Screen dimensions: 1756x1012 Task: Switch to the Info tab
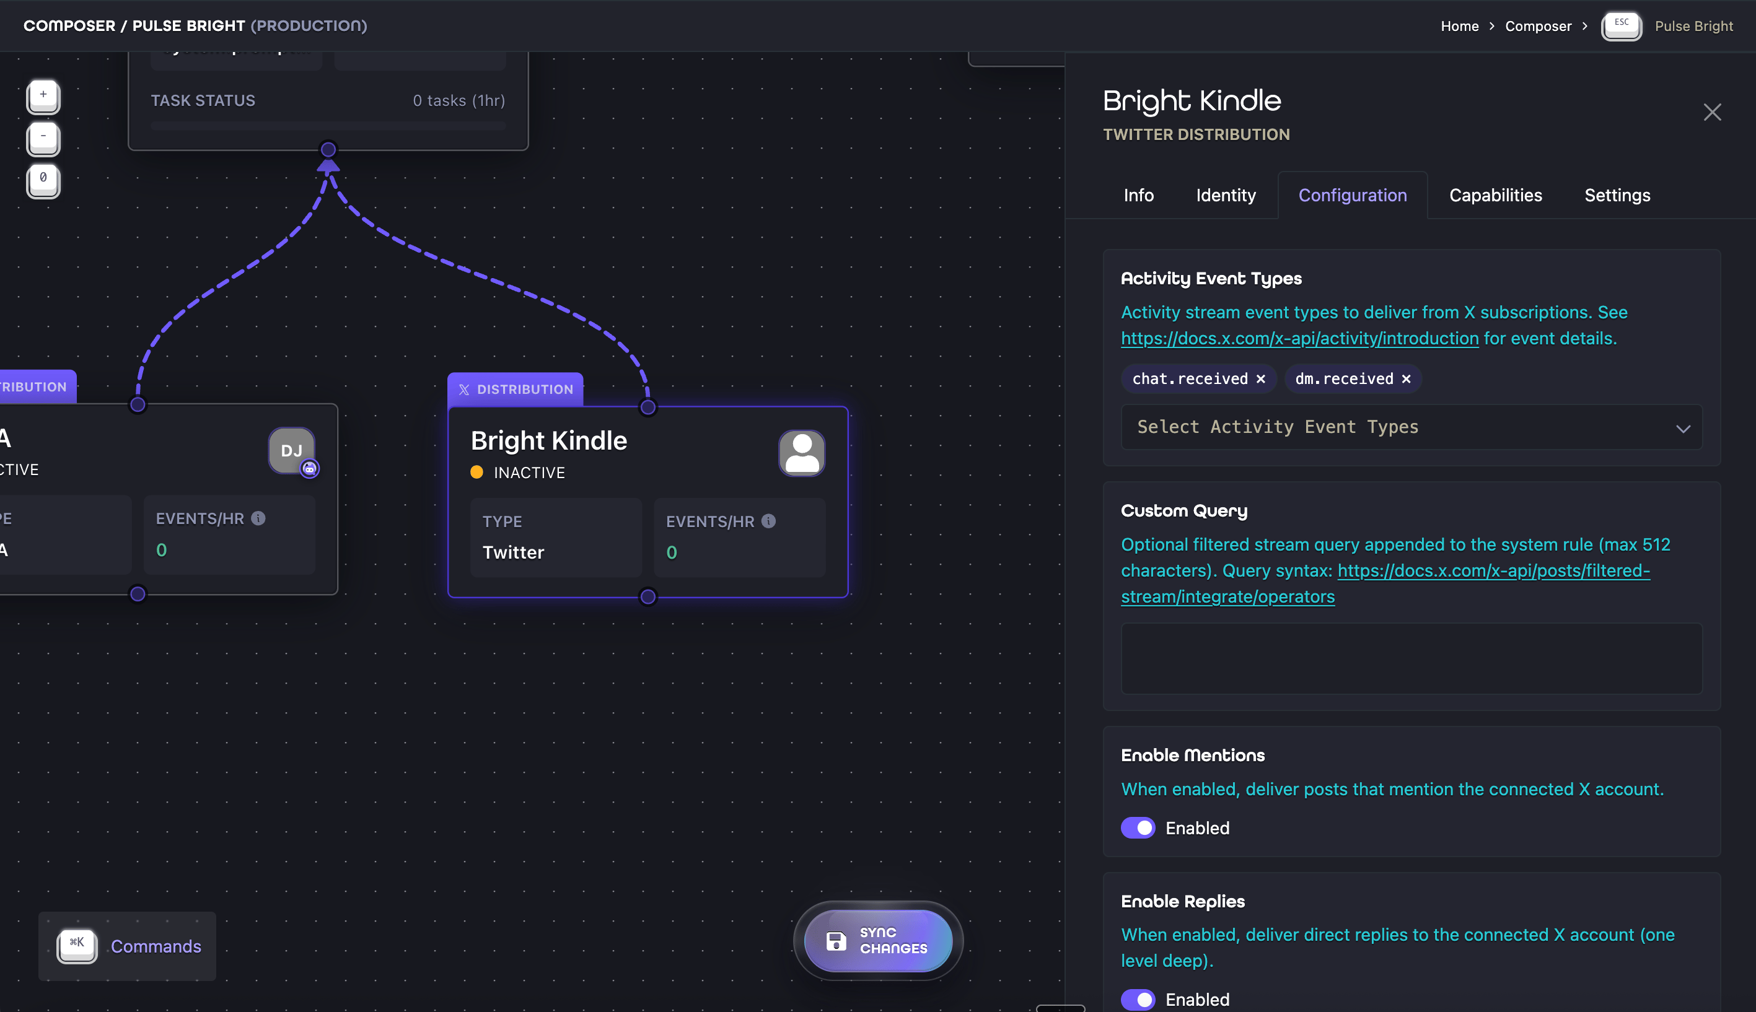1138,195
